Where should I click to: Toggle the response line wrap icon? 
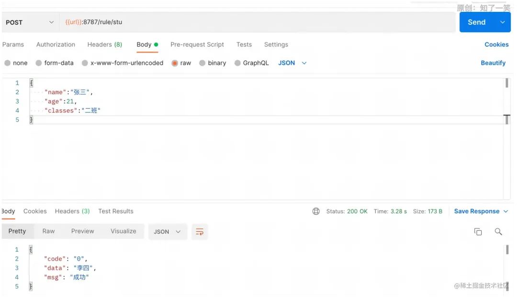pos(200,232)
